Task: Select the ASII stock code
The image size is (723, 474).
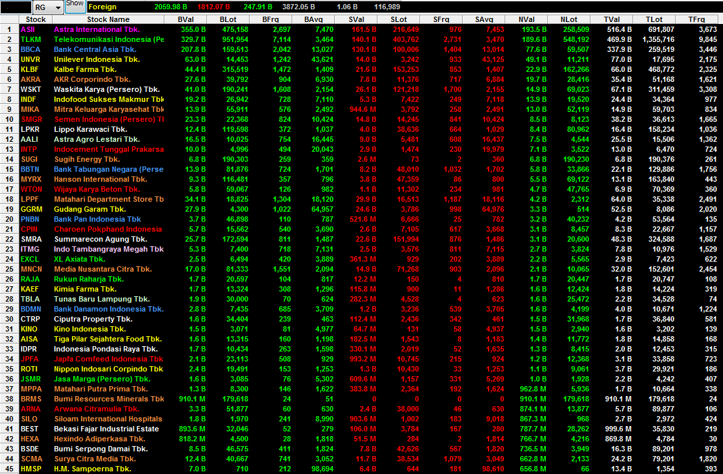Action: point(28,29)
